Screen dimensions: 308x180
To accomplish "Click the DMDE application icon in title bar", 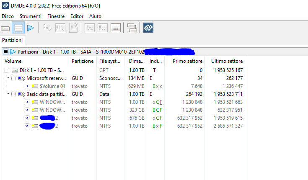I will pyautogui.click(x=5, y=5).
